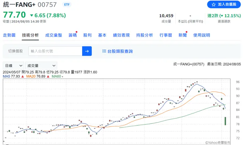
Task: Open the 股利 tab
Action: (x=87, y=35)
